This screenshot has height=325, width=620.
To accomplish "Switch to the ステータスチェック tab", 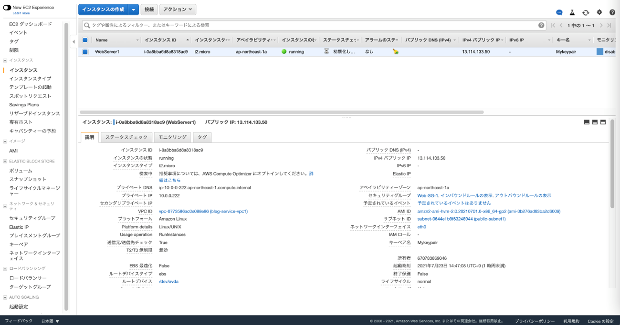I will click(x=126, y=137).
